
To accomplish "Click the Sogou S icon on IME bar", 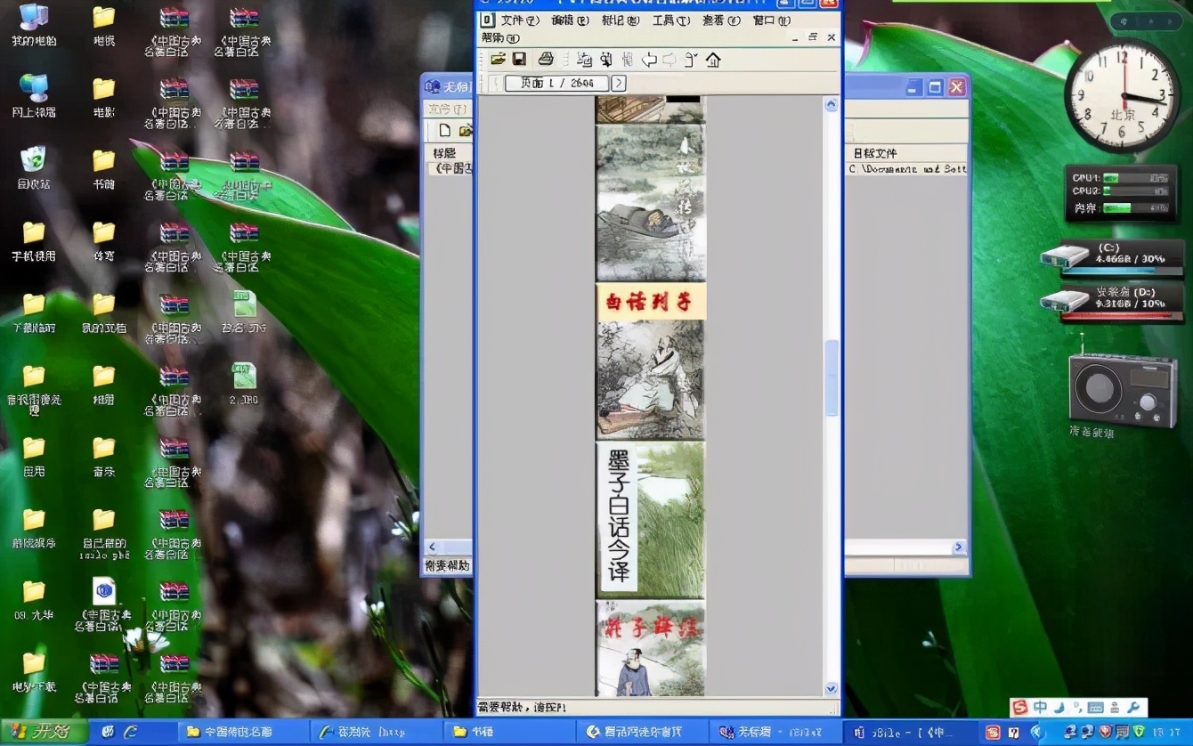I will 1019,708.
